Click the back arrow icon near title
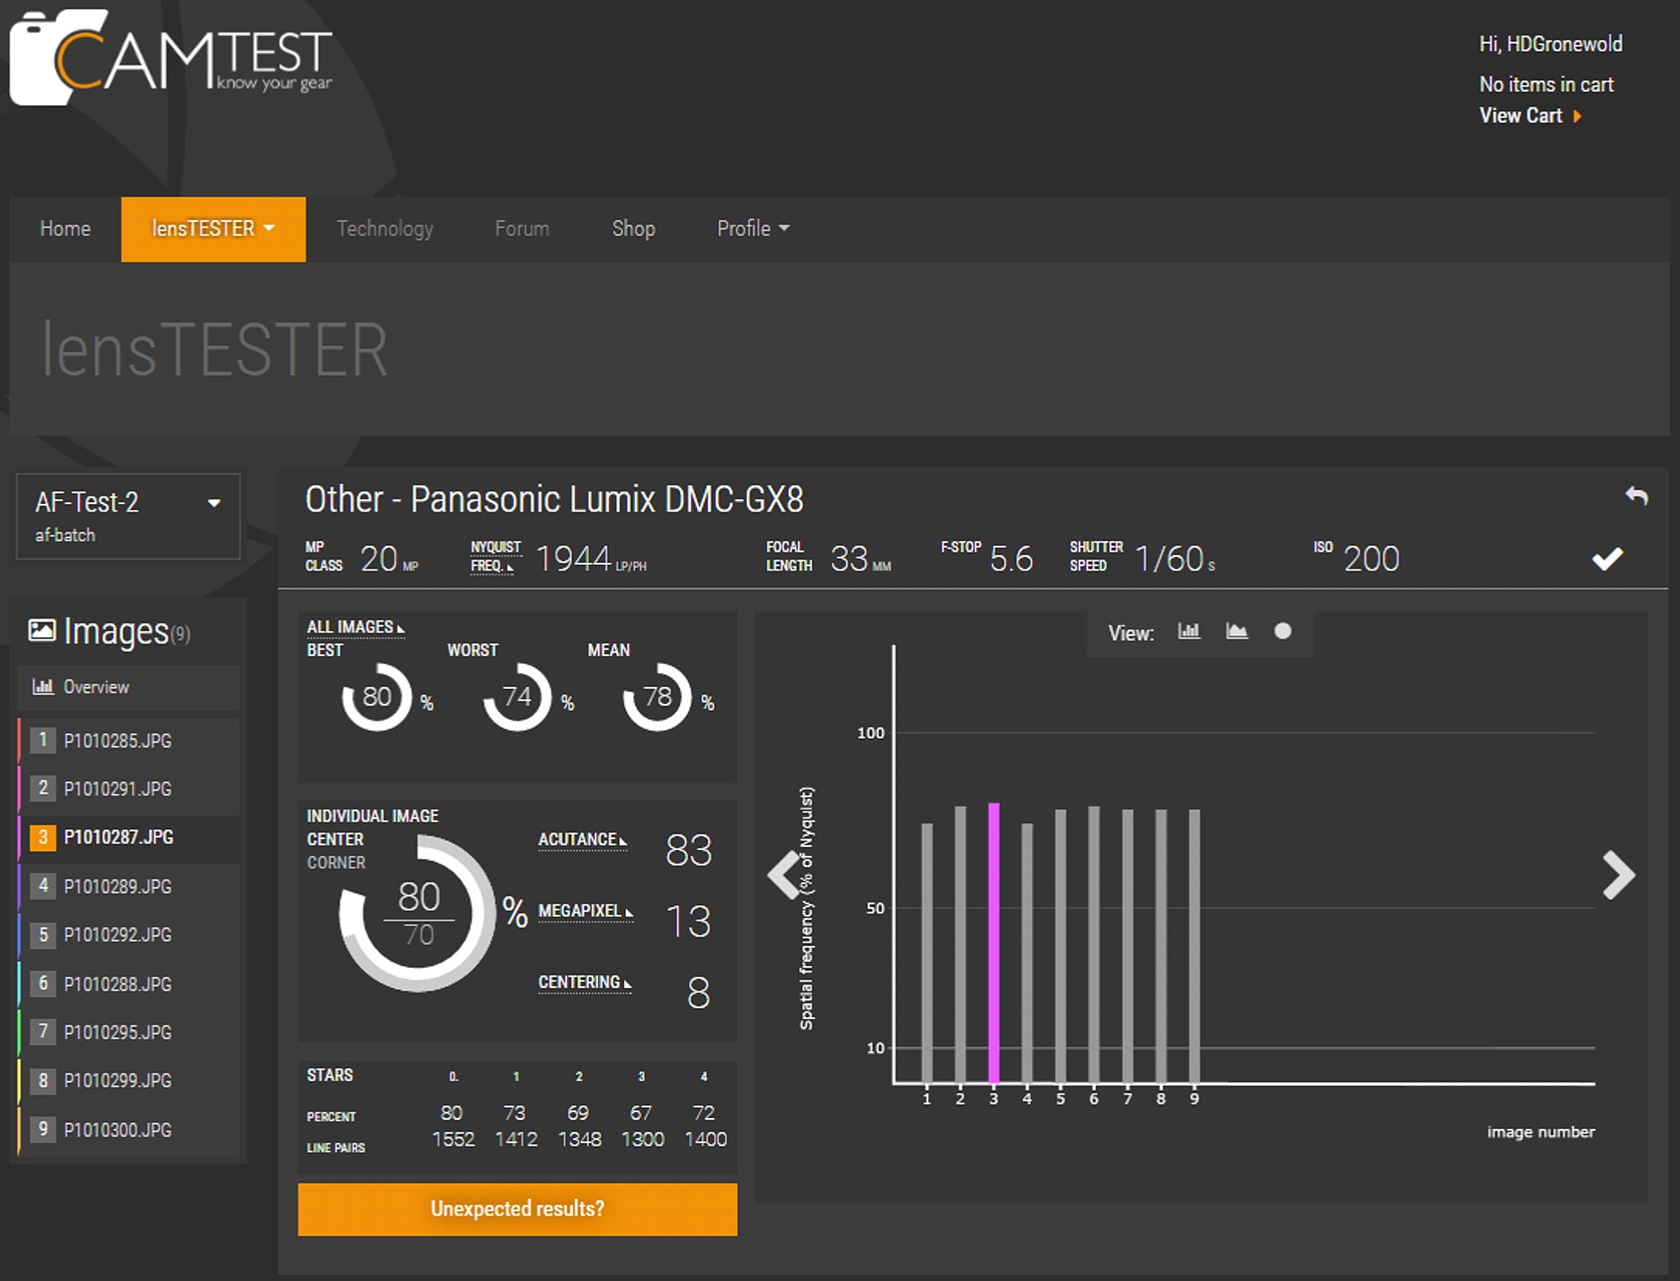Image resolution: width=1680 pixels, height=1281 pixels. 1636,496
